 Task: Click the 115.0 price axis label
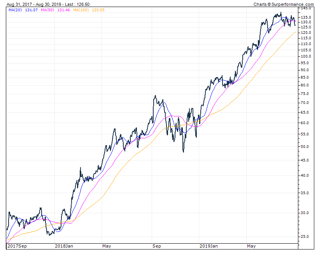[306, 38]
